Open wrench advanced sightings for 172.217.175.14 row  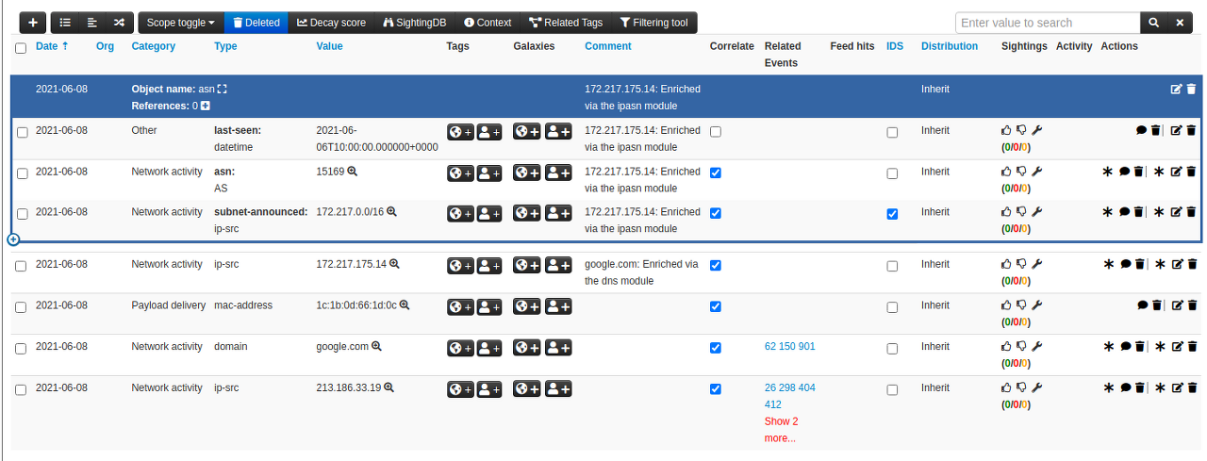coord(1036,265)
